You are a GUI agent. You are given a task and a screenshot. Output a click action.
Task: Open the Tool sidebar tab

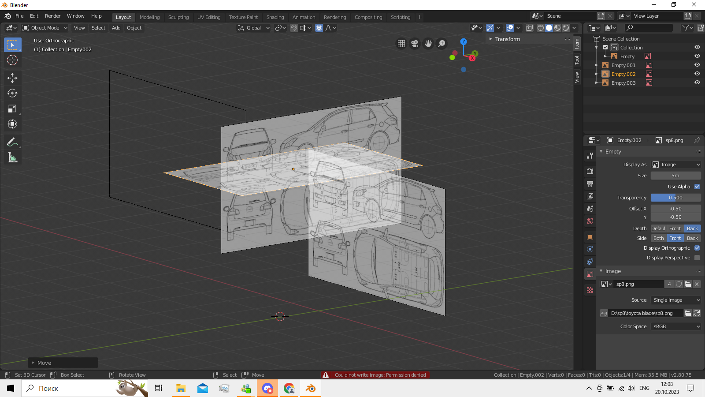click(x=577, y=60)
